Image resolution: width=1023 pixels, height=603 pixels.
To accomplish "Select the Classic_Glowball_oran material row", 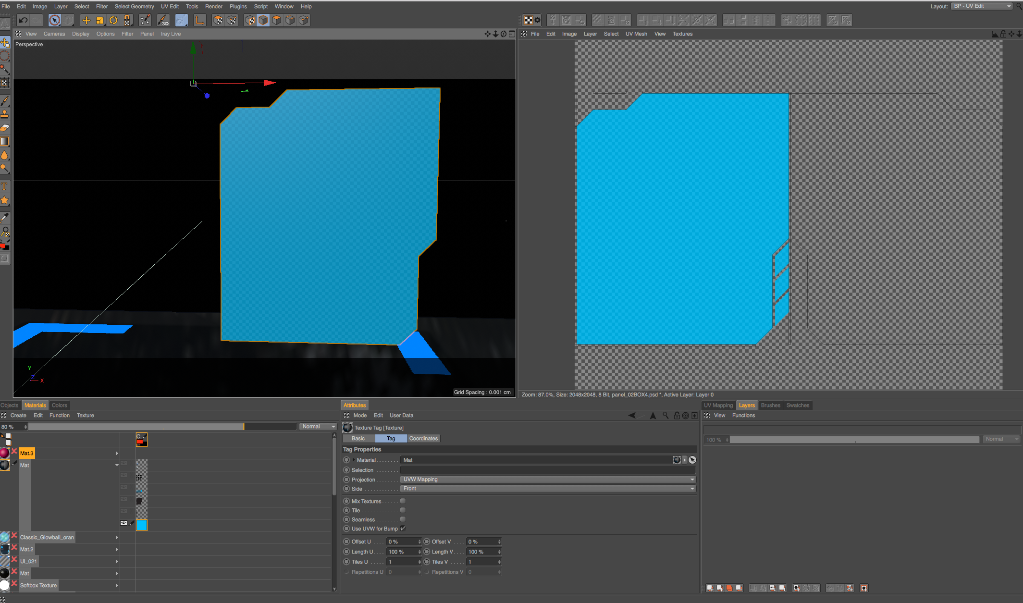I will click(x=47, y=537).
